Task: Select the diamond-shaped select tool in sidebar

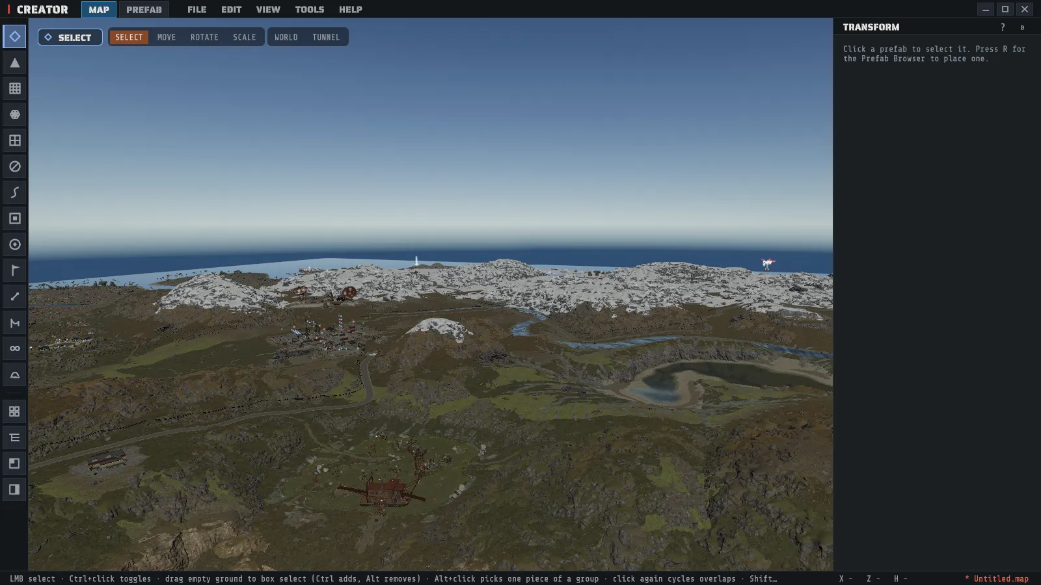Action: click(x=14, y=36)
